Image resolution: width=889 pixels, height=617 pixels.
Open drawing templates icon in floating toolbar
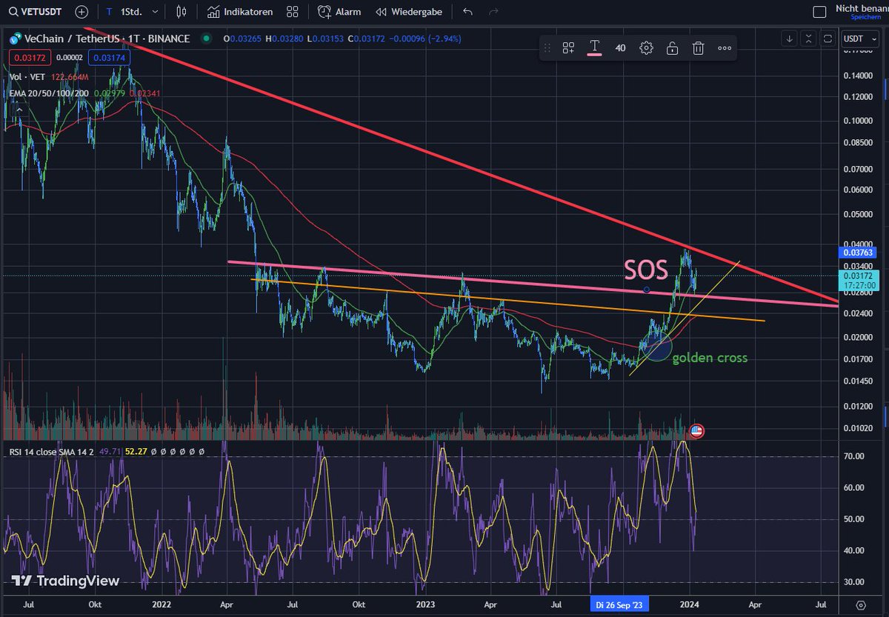[x=568, y=48]
